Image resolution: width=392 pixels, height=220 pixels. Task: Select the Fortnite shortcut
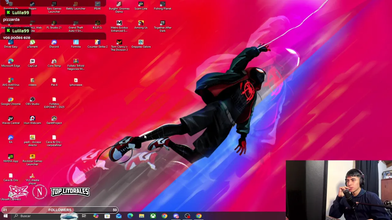click(x=76, y=44)
